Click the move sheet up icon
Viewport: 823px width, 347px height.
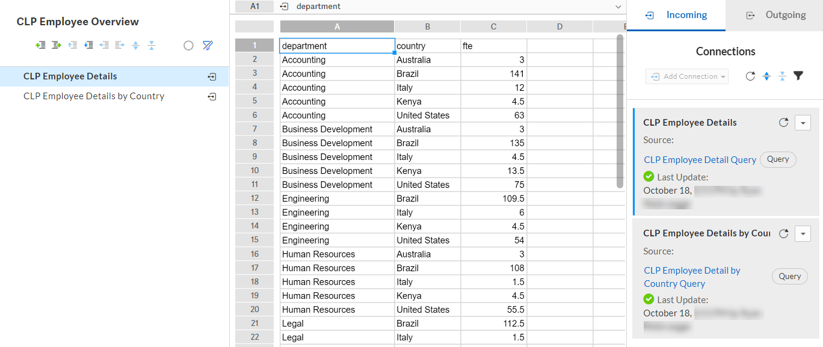[73, 45]
